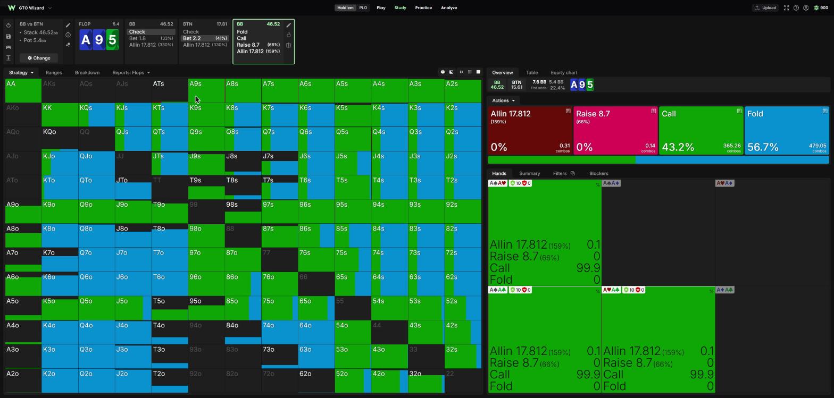Click the fullscreen icon in top bar

pos(786,8)
